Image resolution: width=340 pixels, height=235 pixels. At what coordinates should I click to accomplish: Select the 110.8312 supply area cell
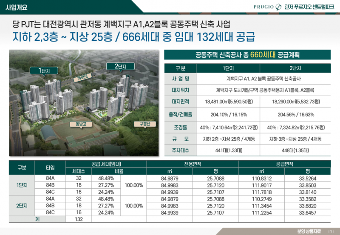(262, 178)
